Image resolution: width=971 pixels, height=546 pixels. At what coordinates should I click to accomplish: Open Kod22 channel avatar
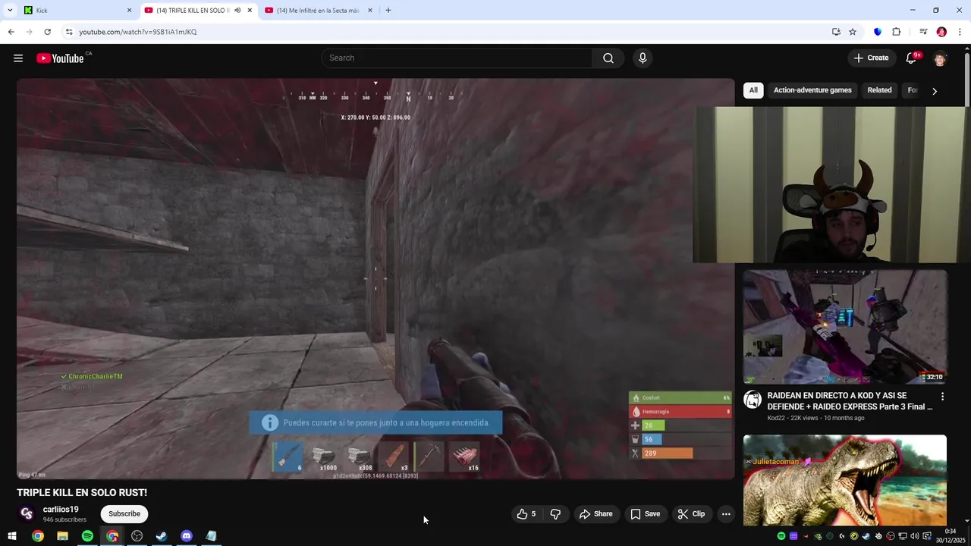click(x=752, y=400)
